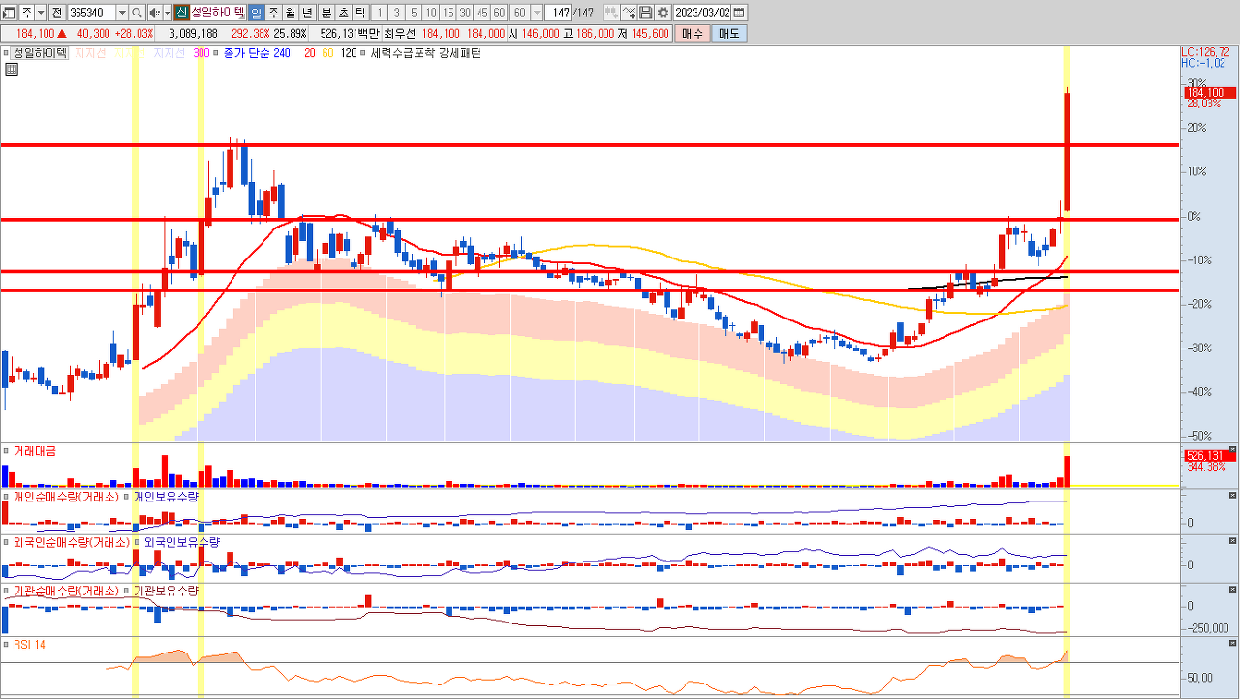Click the 종가 단순 240 moving average label
Viewport: 1240px width, 699px height.
click(257, 53)
